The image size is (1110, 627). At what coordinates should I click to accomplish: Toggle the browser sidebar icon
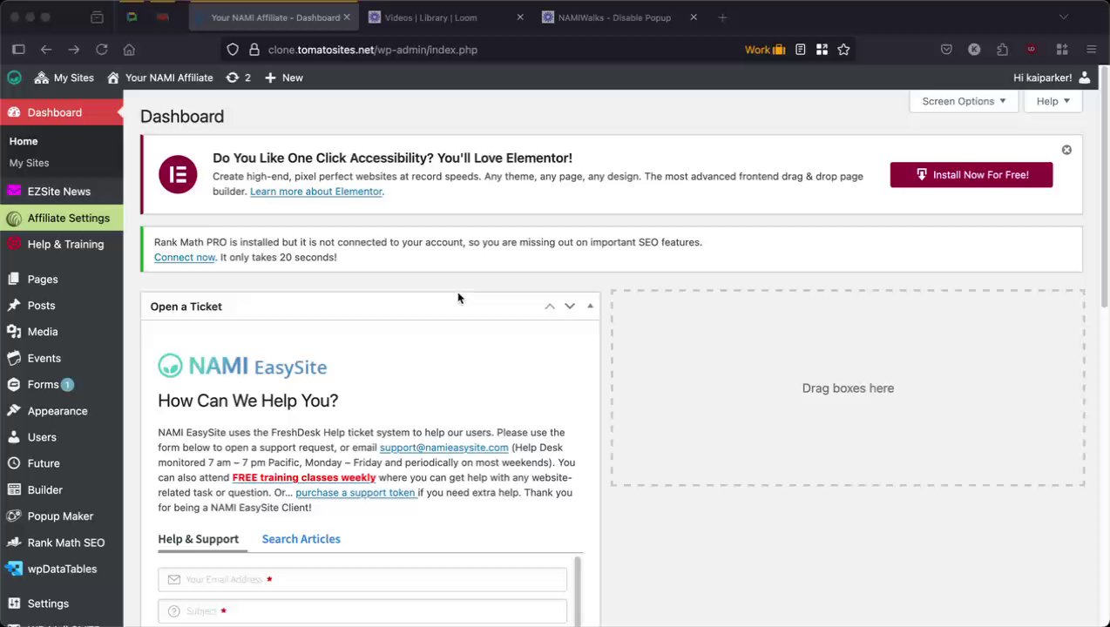tap(18, 50)
